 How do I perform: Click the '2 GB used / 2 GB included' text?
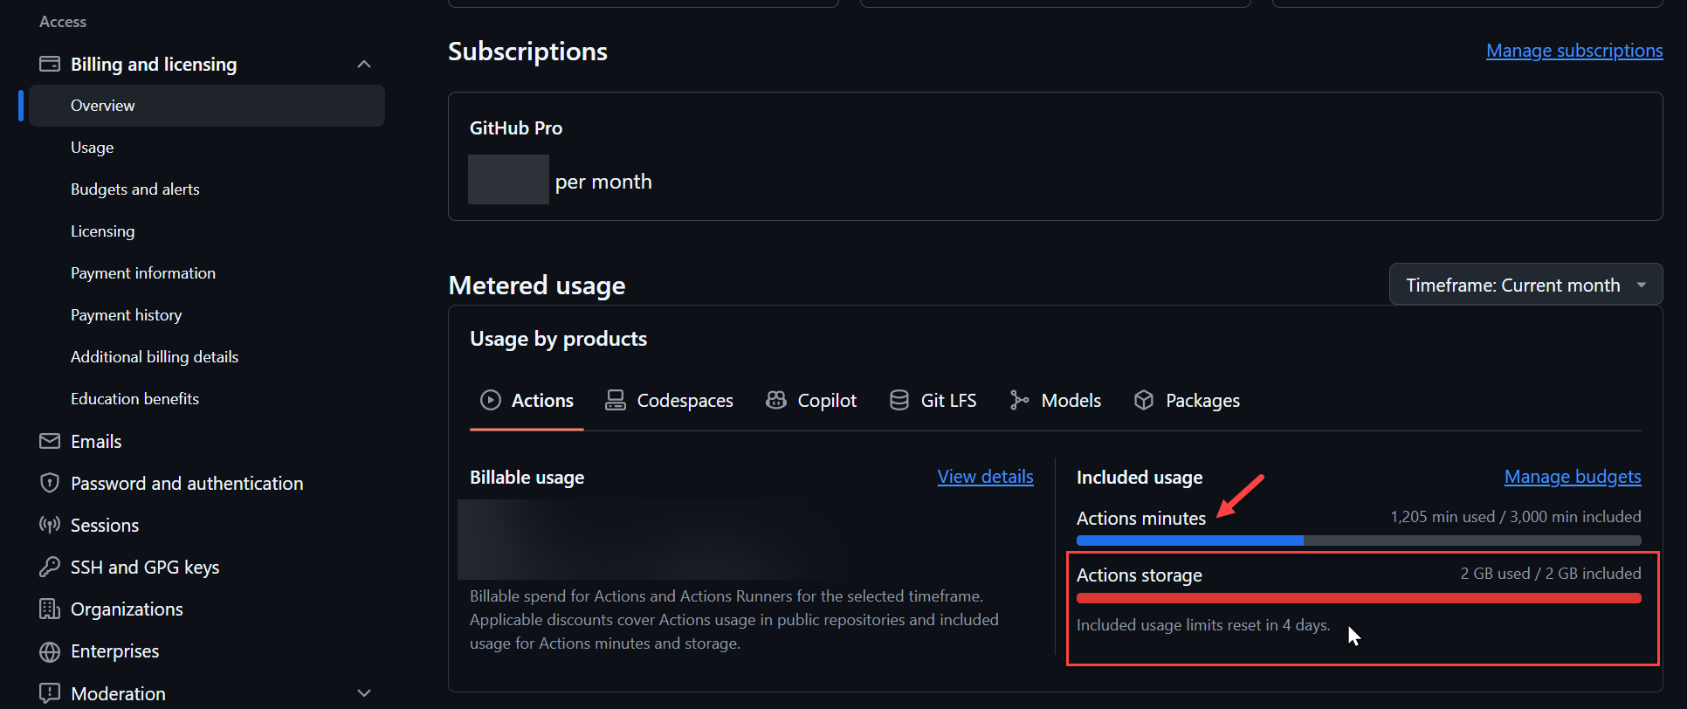1551,574
